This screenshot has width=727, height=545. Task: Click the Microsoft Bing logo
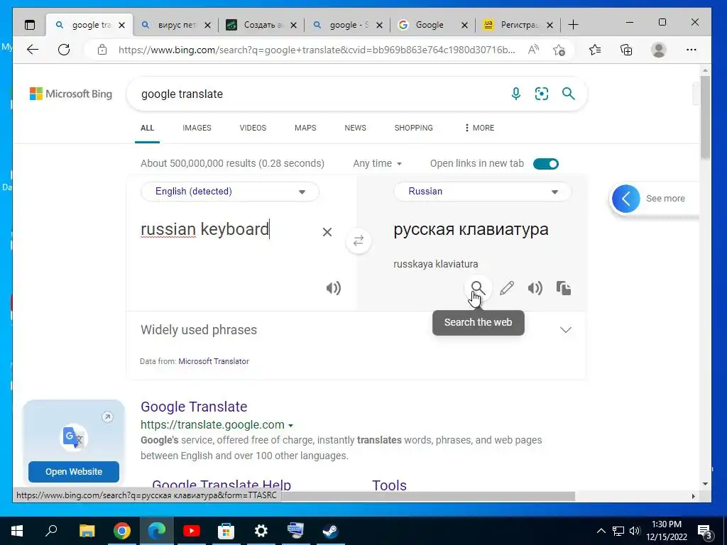(x=71, y=94)
